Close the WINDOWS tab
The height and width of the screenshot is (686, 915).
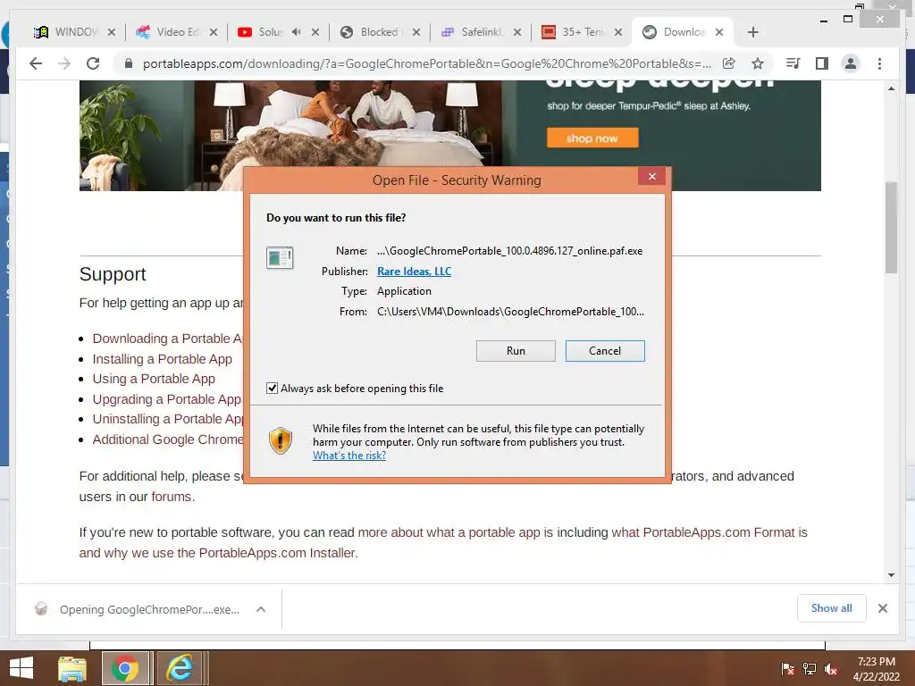pos(112,32)
